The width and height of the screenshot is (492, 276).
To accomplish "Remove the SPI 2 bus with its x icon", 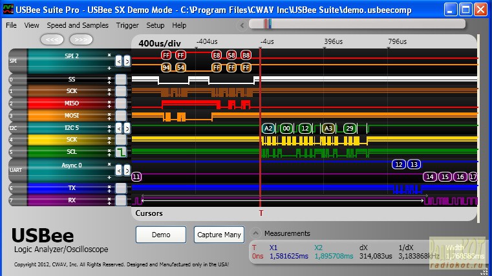I will (109, 55).
